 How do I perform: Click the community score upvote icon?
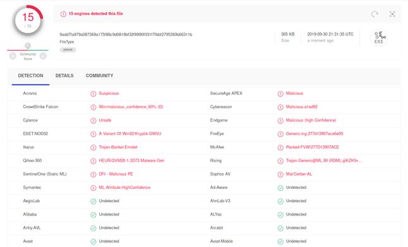(x=43, y=56)
